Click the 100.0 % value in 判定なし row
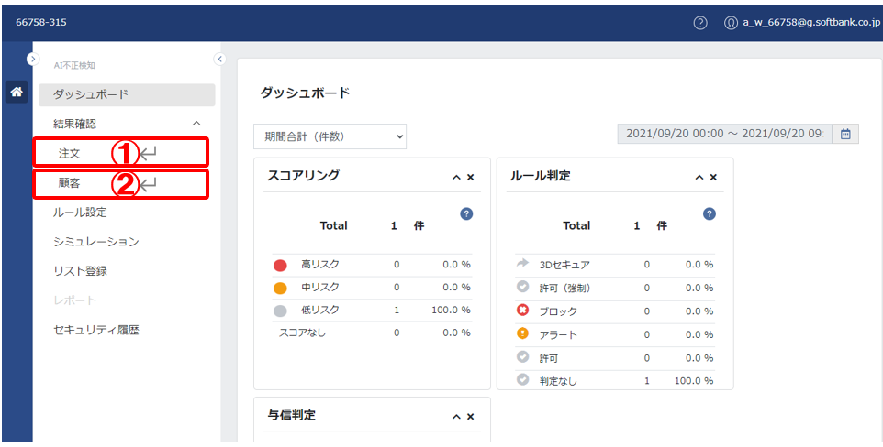The width and height of the screenshot is (883, 447). pyautogui.click(x=694, y=381)
